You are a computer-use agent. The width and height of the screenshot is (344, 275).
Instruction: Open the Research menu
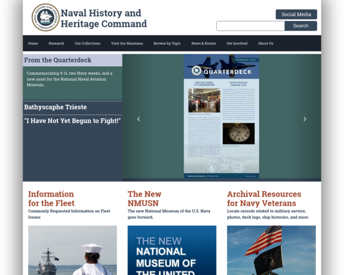click(56, 44)
